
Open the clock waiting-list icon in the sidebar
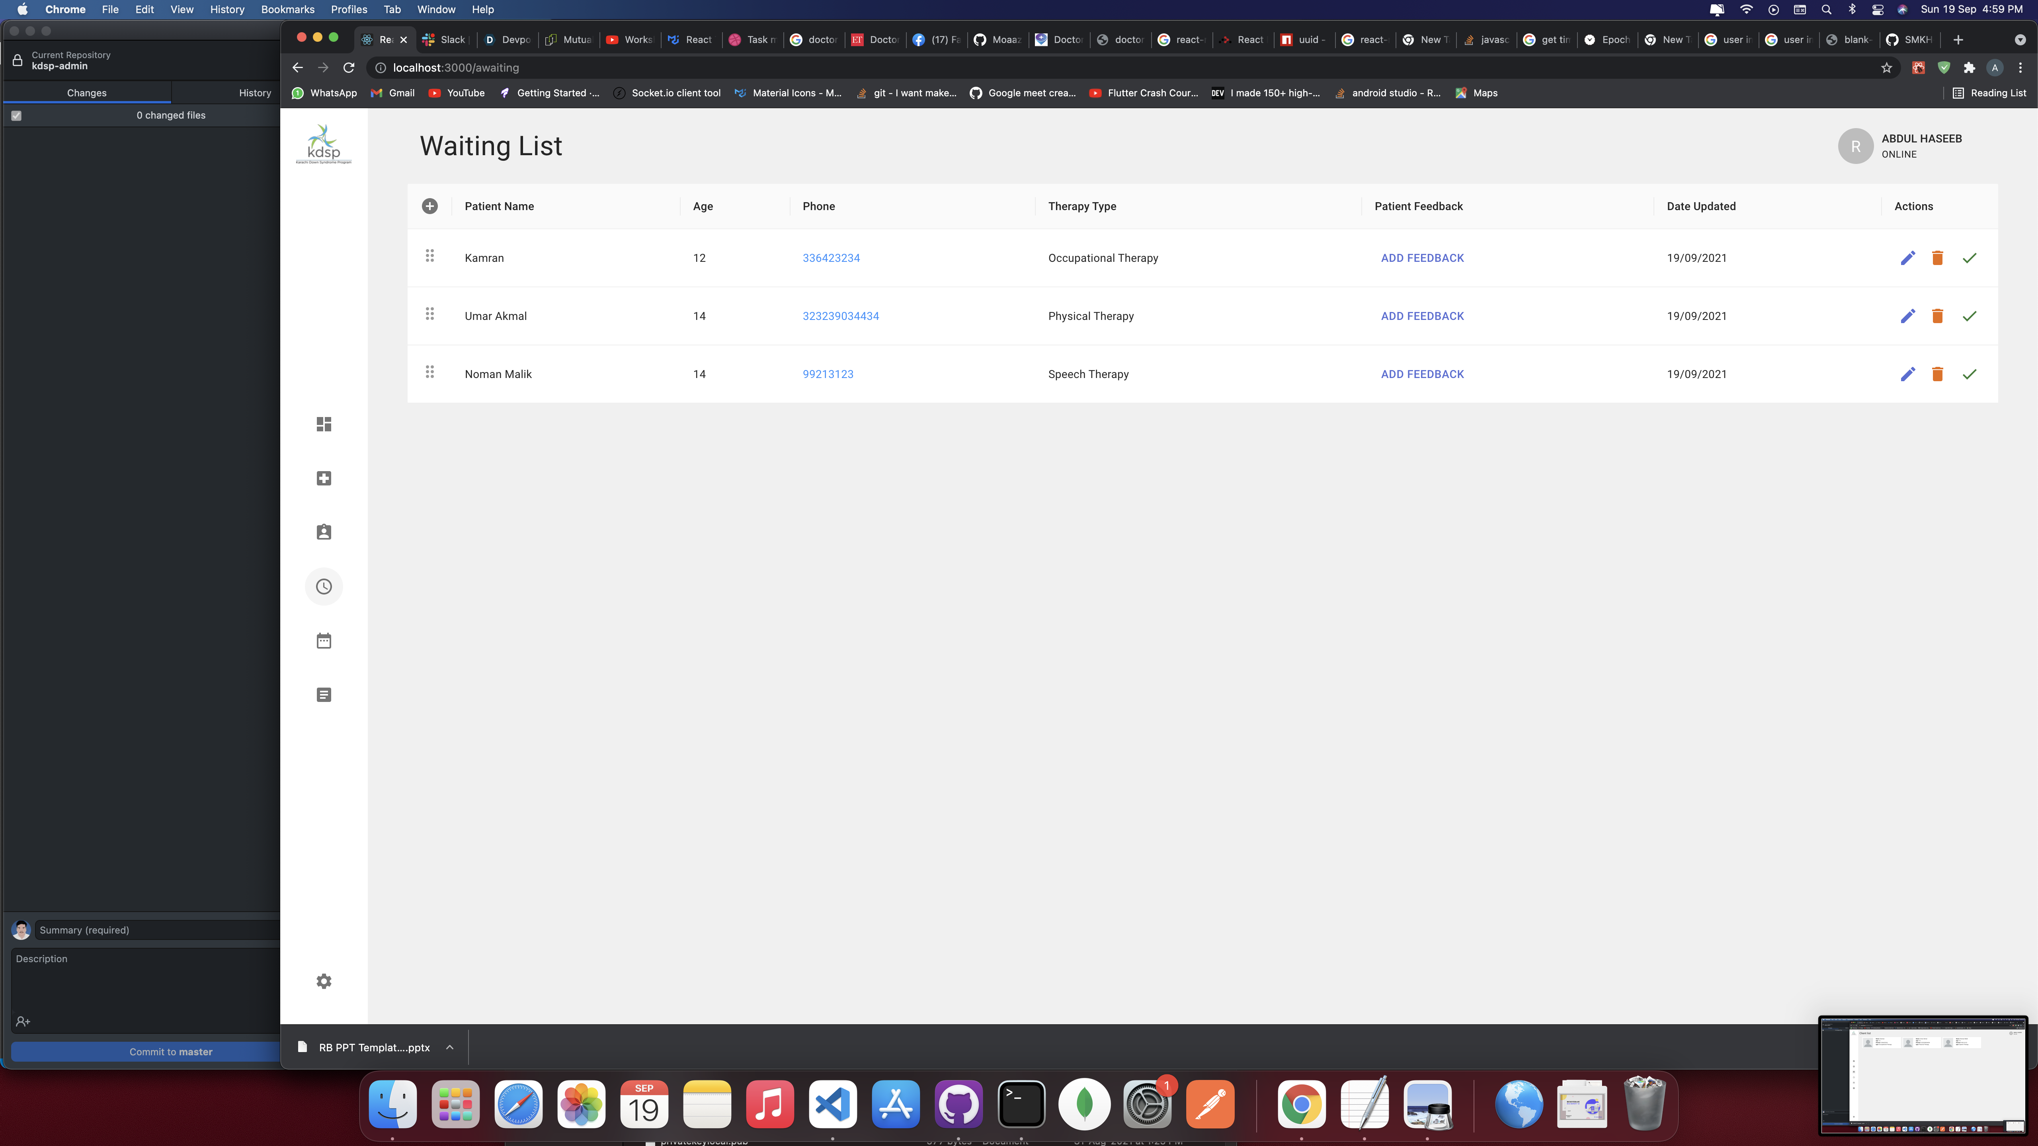coord(324,587)
